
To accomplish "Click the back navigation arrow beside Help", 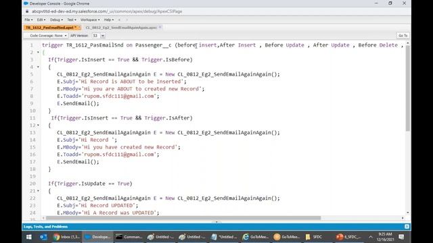I will pyautogui.click(x=119, y=20).
